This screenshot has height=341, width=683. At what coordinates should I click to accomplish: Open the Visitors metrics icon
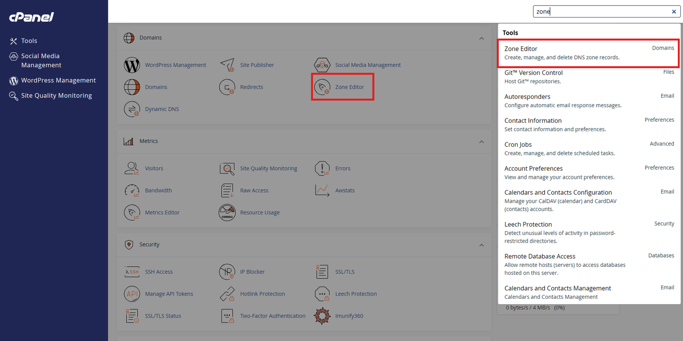pos(132,169)
